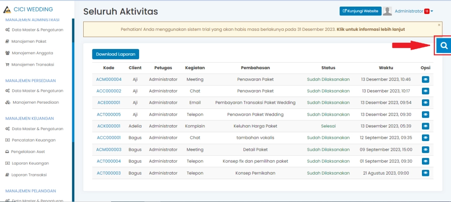451x202 pixels.
Task: Go to Laporan Keuangan menu
Action: 30,163
